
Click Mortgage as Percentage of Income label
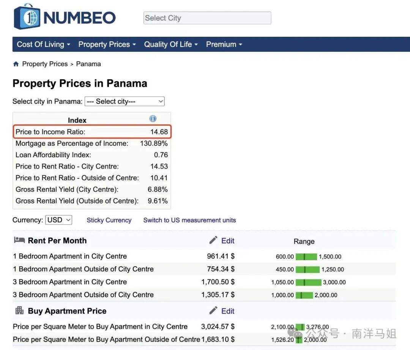point(72,143)
